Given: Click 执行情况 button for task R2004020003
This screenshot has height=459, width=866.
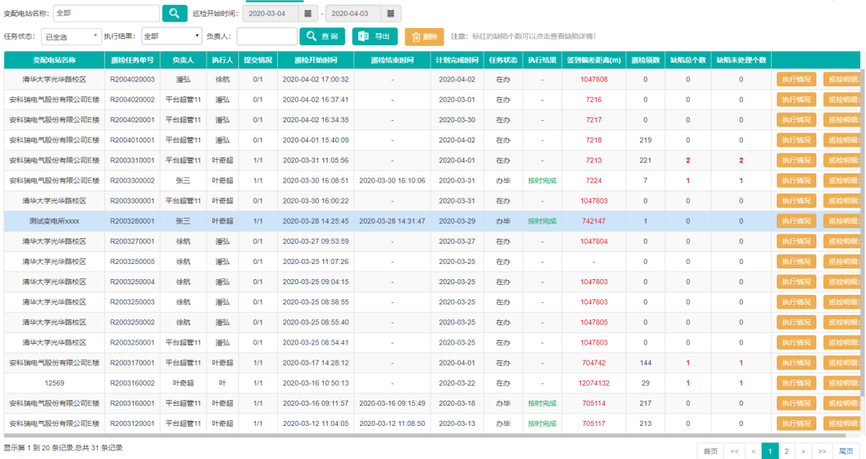Looking at the screenshot, I should click(796, 80).
